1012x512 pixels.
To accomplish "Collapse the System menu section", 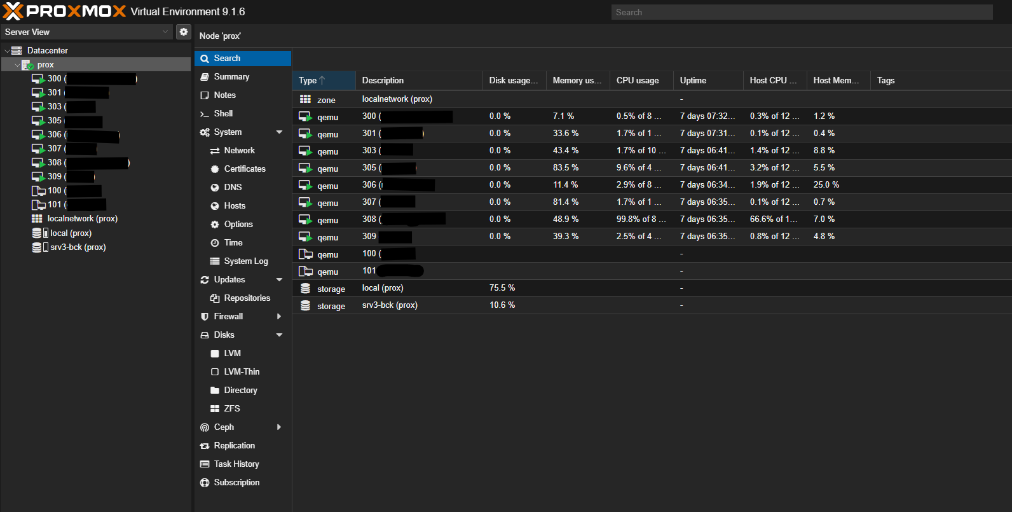I will [279, 132].
